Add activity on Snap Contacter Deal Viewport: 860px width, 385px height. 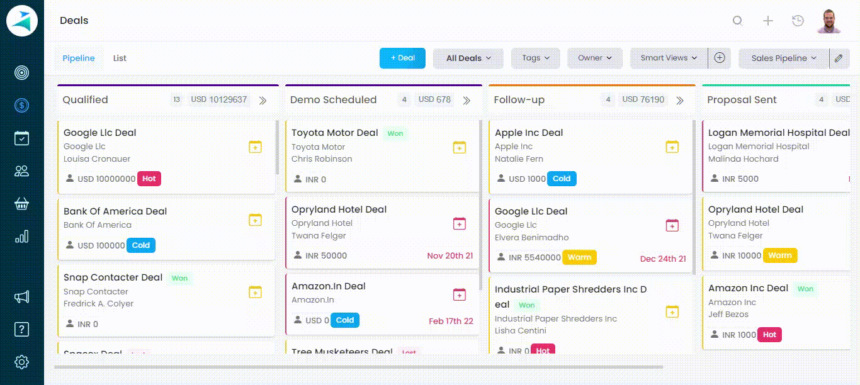click(255, 292)
